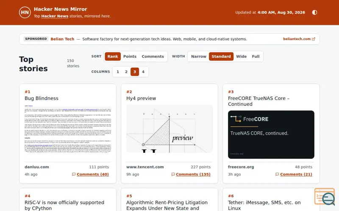Open Comments (135) for Hy4 preview

(x=193, y=174)
